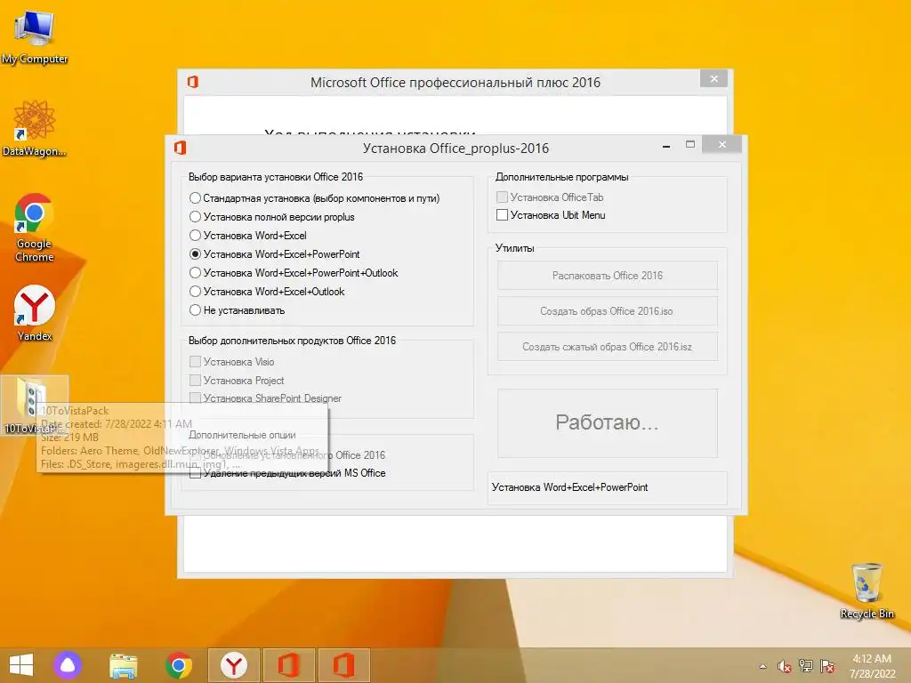Viewport: 911px width, 683px height.
Task: Switch to first Office taskbar window
Action: 289,665
